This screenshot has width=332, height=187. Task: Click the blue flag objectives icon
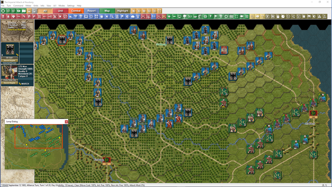(x=122, y=16)
